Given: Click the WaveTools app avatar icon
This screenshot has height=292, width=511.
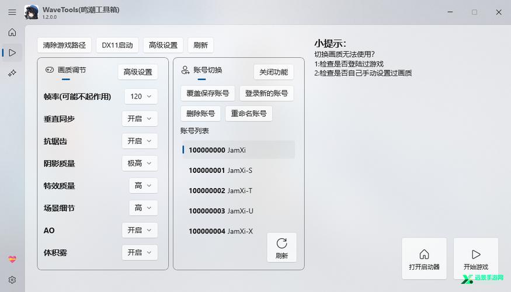Looking at the screenshot, I should pos(32,12).
